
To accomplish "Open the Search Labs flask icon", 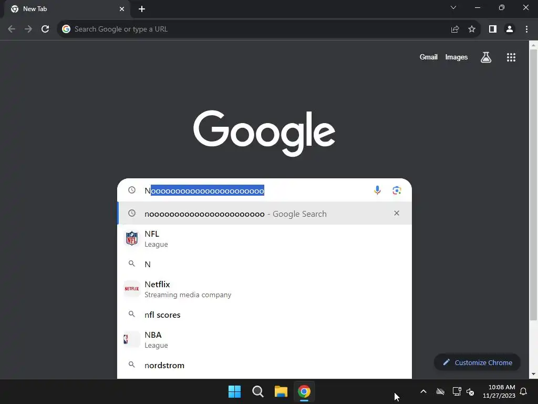I will pyautogui.click(x=486, y=57).
